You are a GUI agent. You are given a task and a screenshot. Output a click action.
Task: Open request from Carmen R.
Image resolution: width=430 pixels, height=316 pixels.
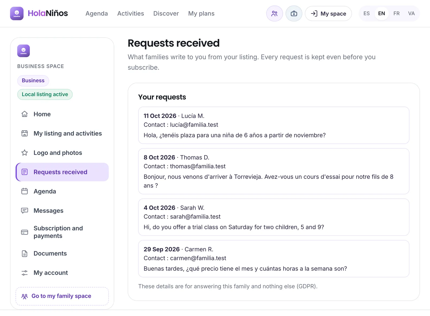(x=274, y=259)
